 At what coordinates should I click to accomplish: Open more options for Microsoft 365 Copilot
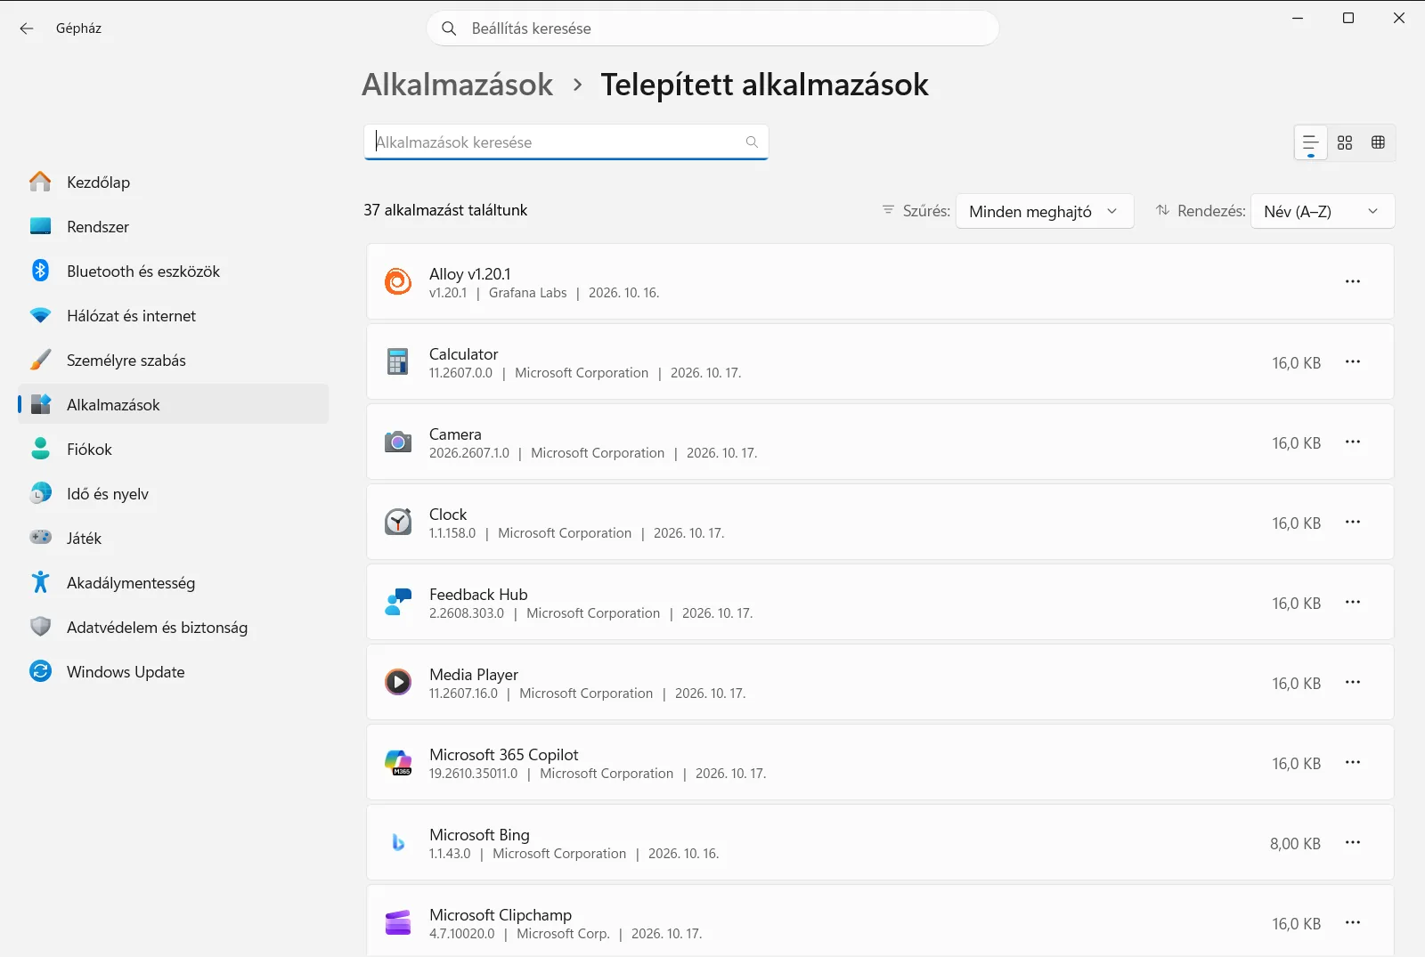click(1353, 762)
